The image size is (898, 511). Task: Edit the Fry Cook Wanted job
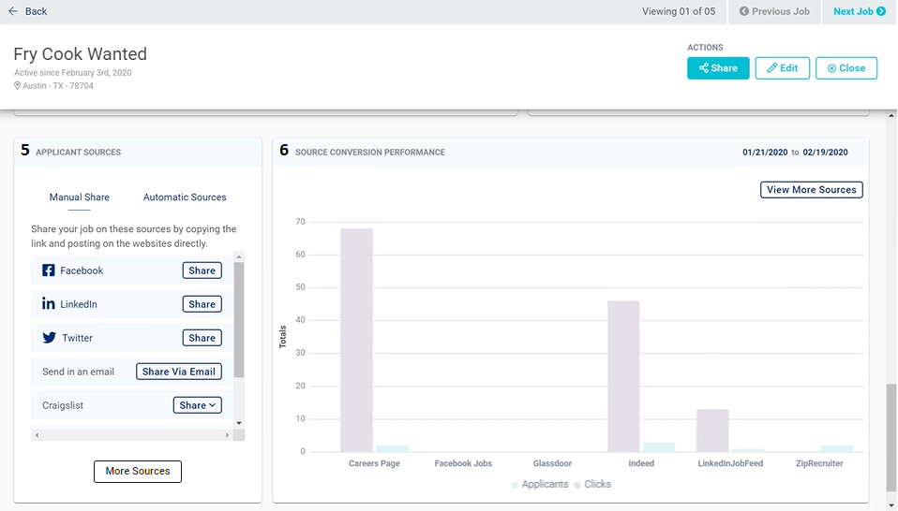pos(783,68)
